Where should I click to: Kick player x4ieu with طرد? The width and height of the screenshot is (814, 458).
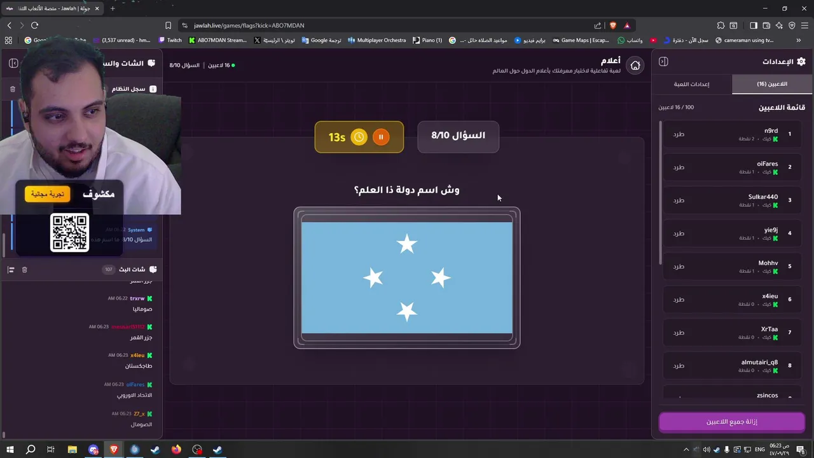pos(679,300)
